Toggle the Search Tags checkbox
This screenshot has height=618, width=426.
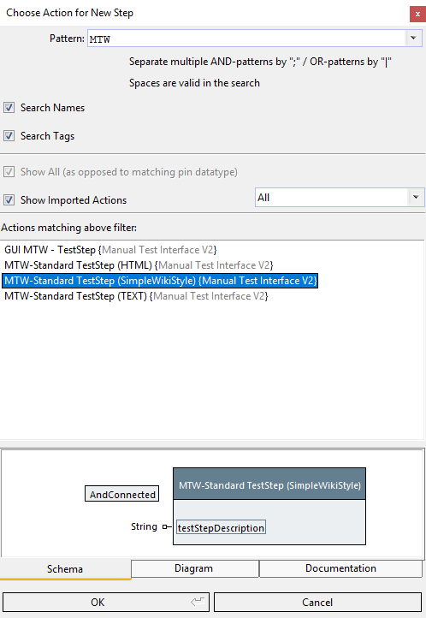pos(9,136)
